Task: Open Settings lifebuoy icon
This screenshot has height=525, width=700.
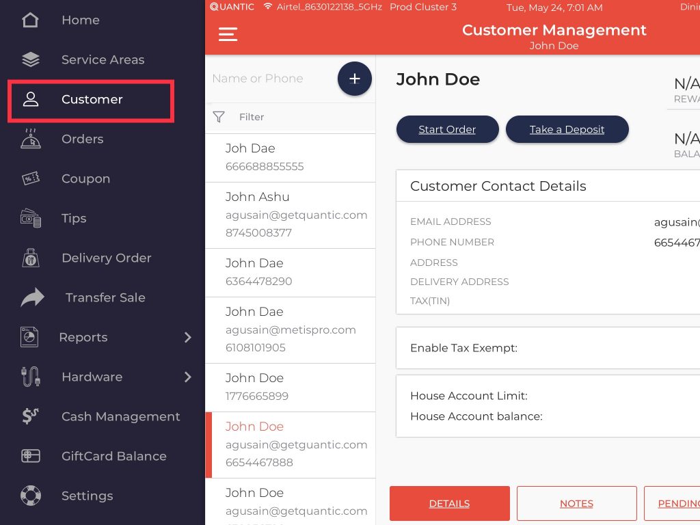Action: click(x=31, y=496)
